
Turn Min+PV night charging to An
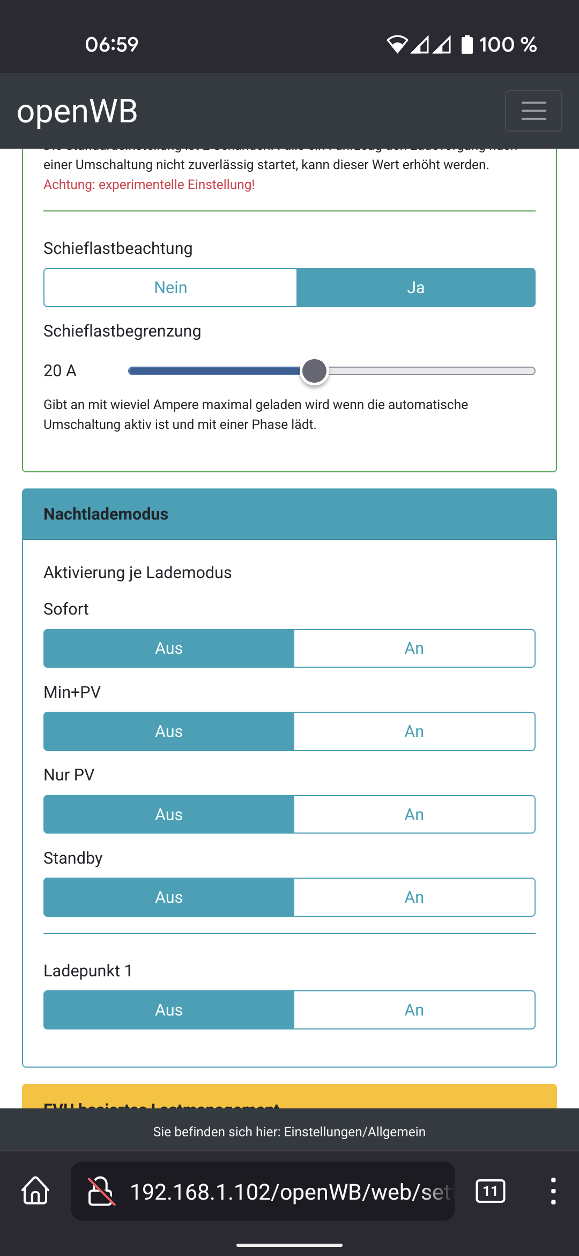[x=414, y=732]
